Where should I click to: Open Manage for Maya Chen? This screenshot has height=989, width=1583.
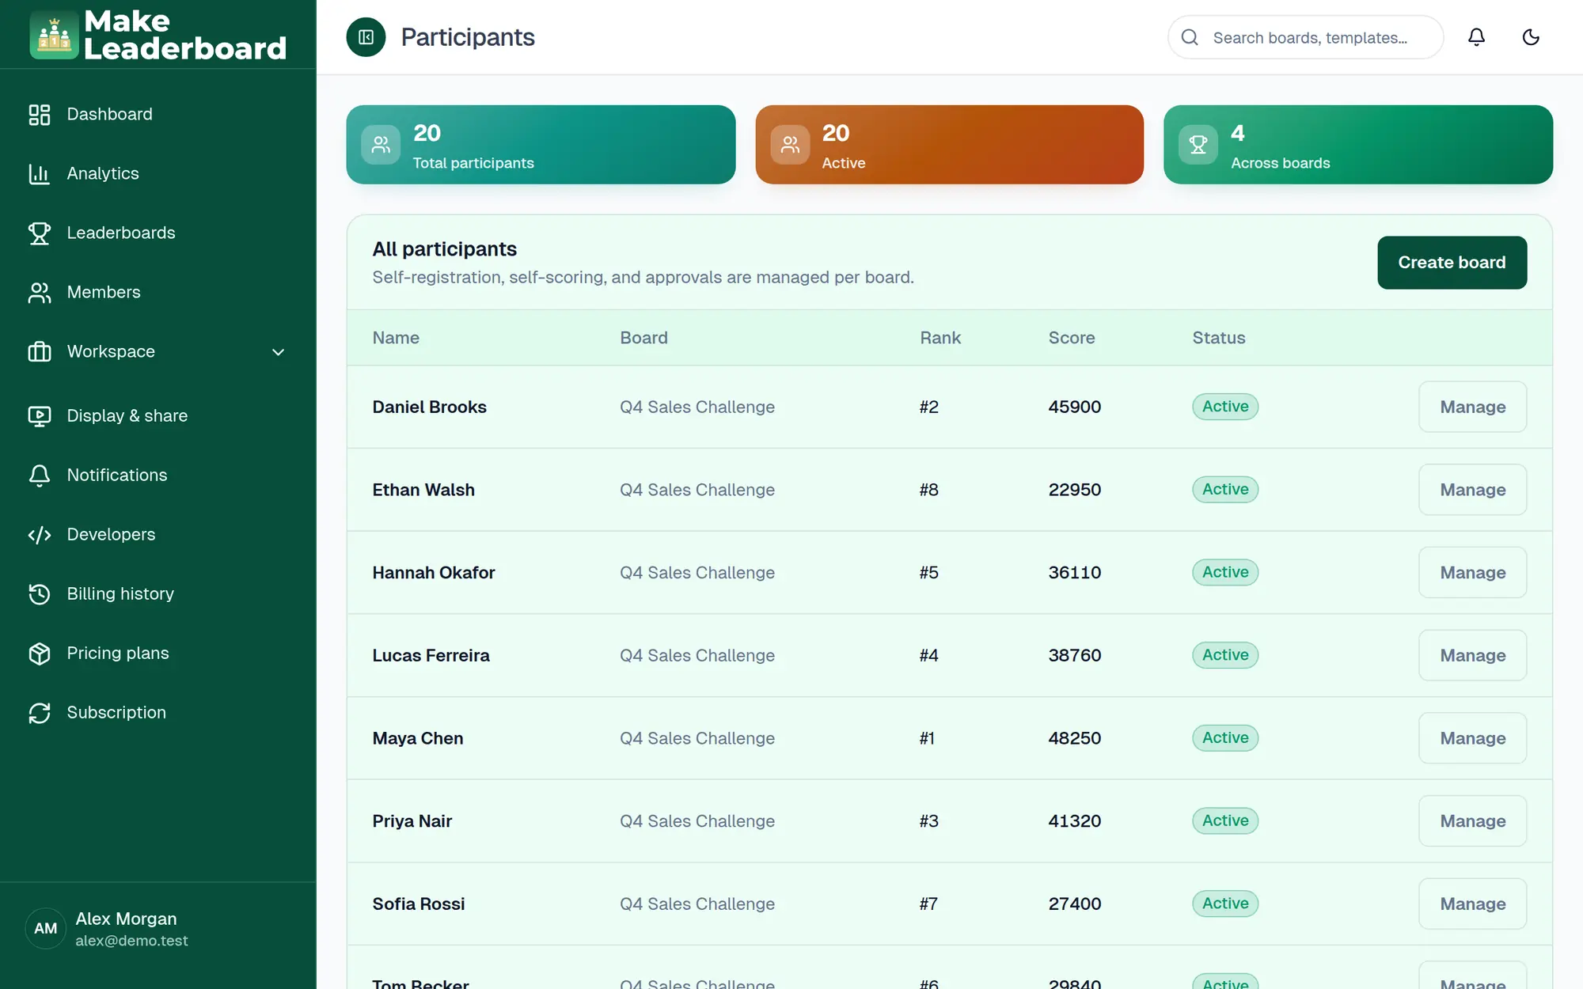coord(1472,738)
